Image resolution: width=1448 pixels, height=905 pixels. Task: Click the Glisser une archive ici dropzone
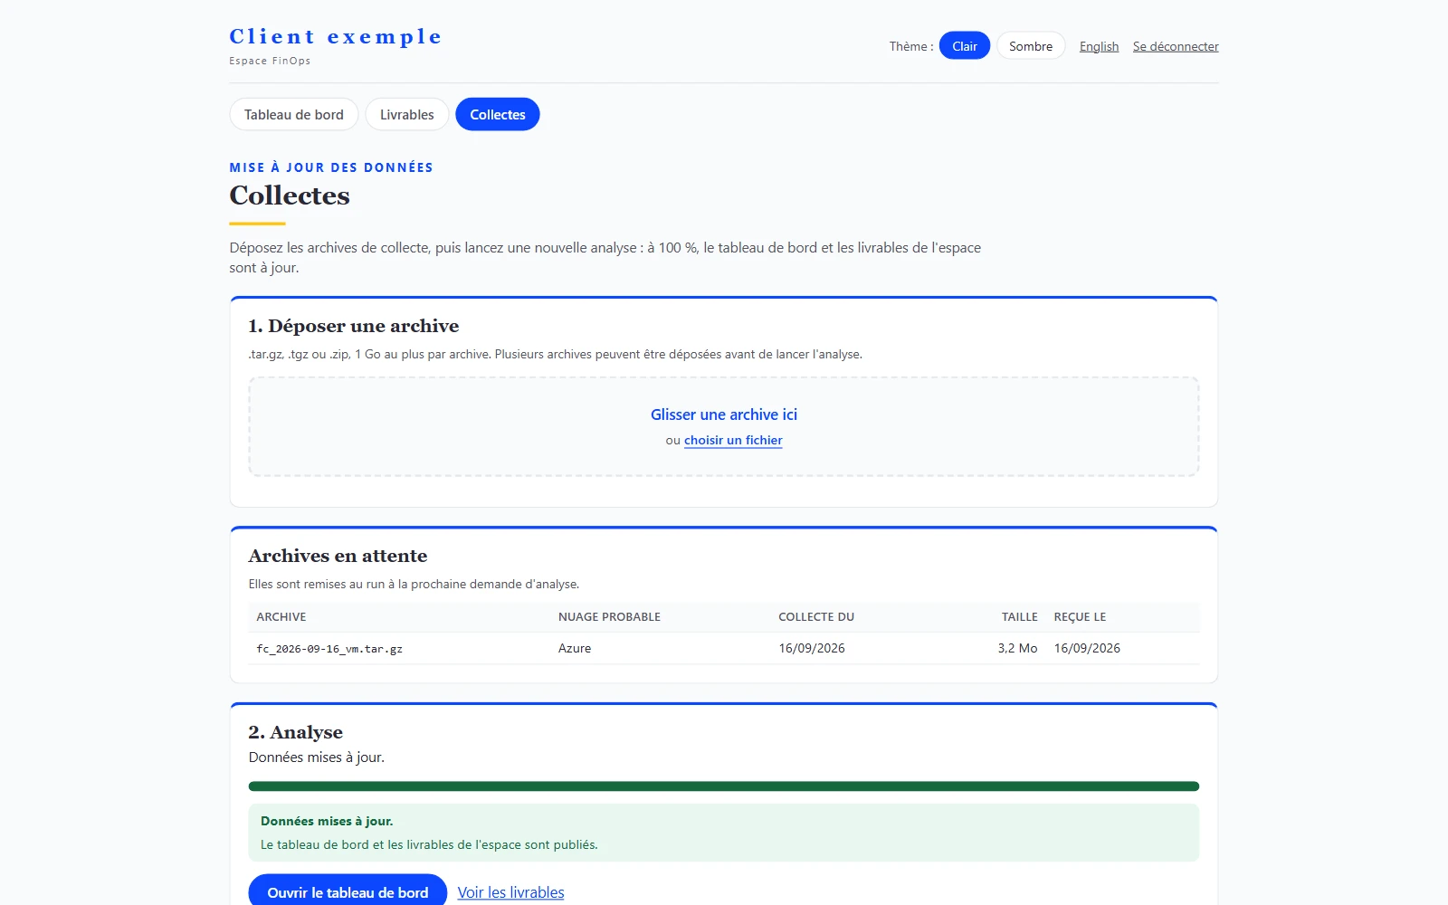click(x=724, y=426)
